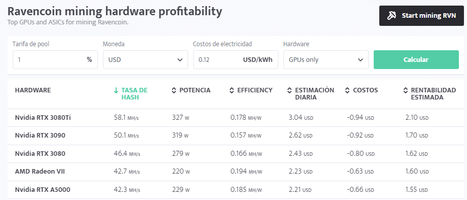Click the HARDWARE column header
Screen dimensions: 467x200
coord(33,90)
